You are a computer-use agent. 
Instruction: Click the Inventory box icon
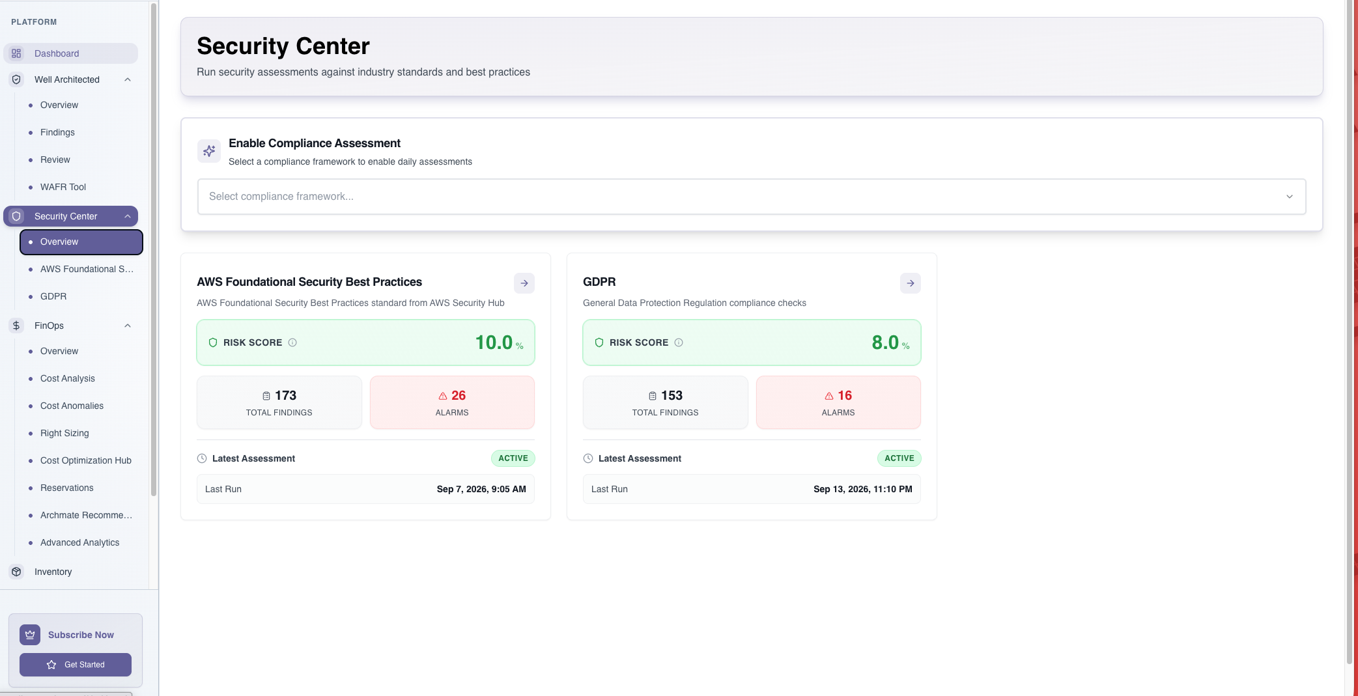(16, 572)
